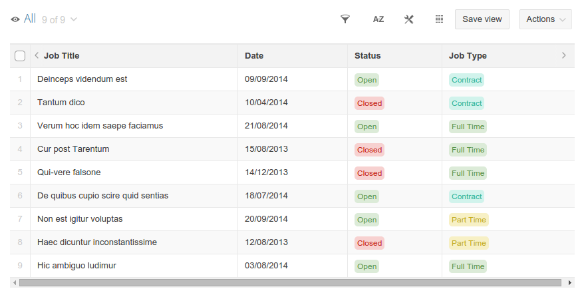Click the Open tag for Hic ambiguo ludimur
This screenshot has height=297, width=584.
(x=366, y=266)
